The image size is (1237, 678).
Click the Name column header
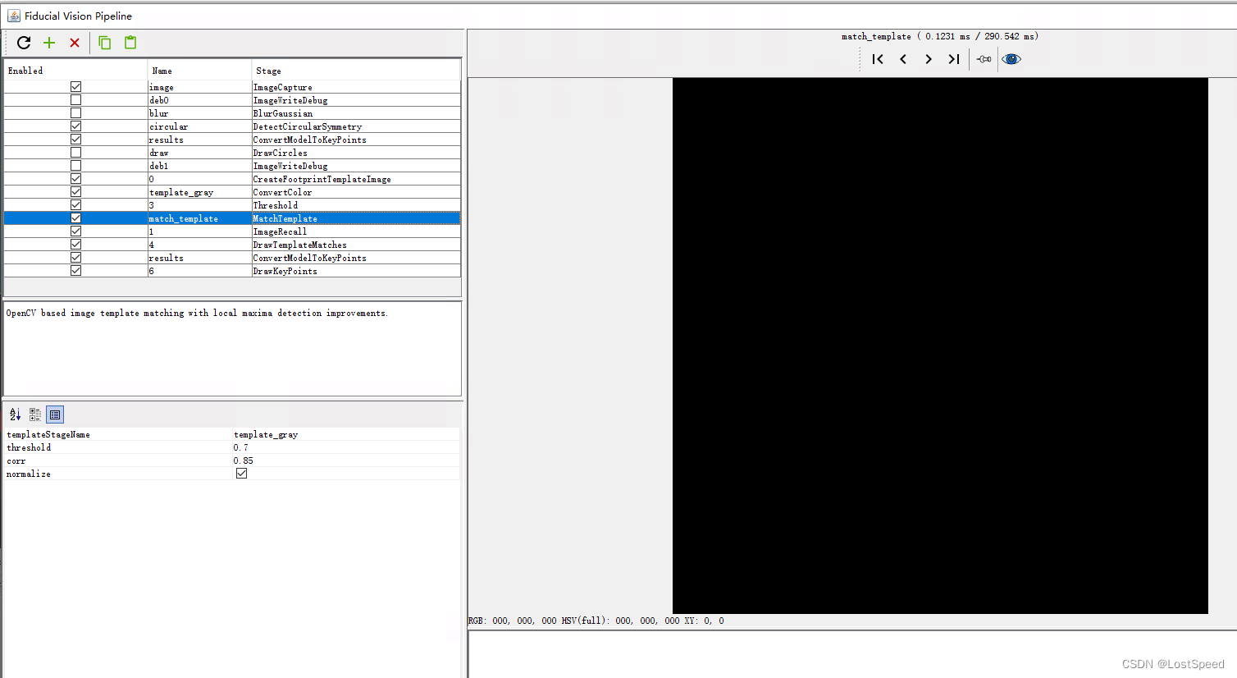click(199, 71)
